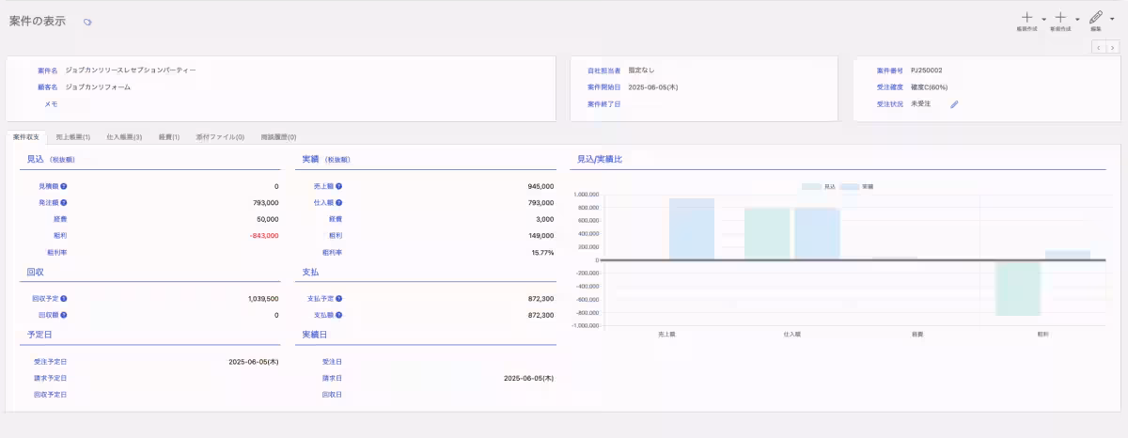The image size is (1128, 438).
Task: Expand the 帳票作成 dropdown arrow
Action: 1043,19
